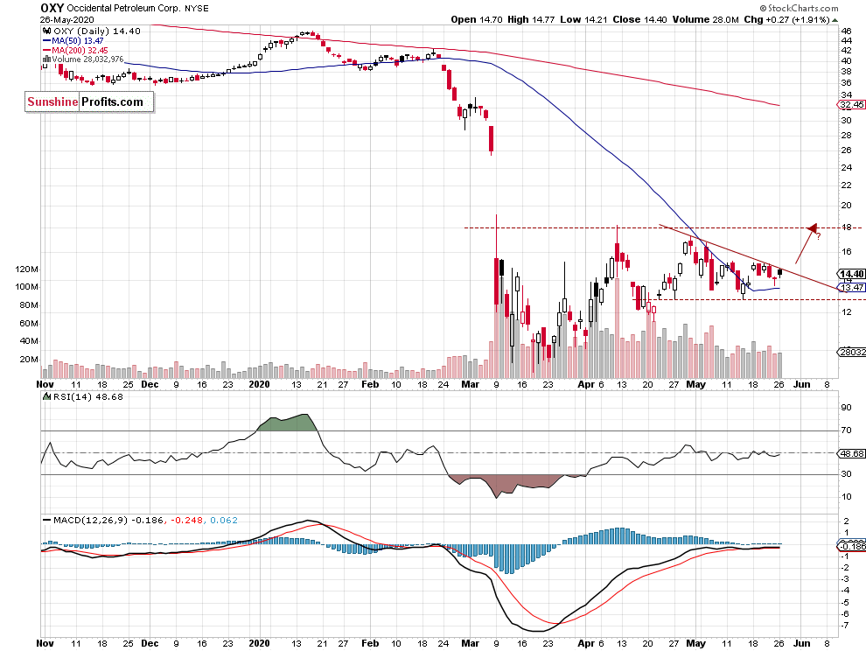Click the green up triangle after Chg
This screenshot has height=651, width=866.
pyautogui.click(x=835, y=20)
